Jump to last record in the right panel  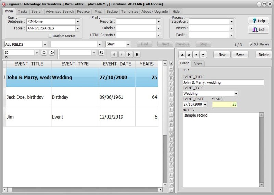(x=203, y=55)
